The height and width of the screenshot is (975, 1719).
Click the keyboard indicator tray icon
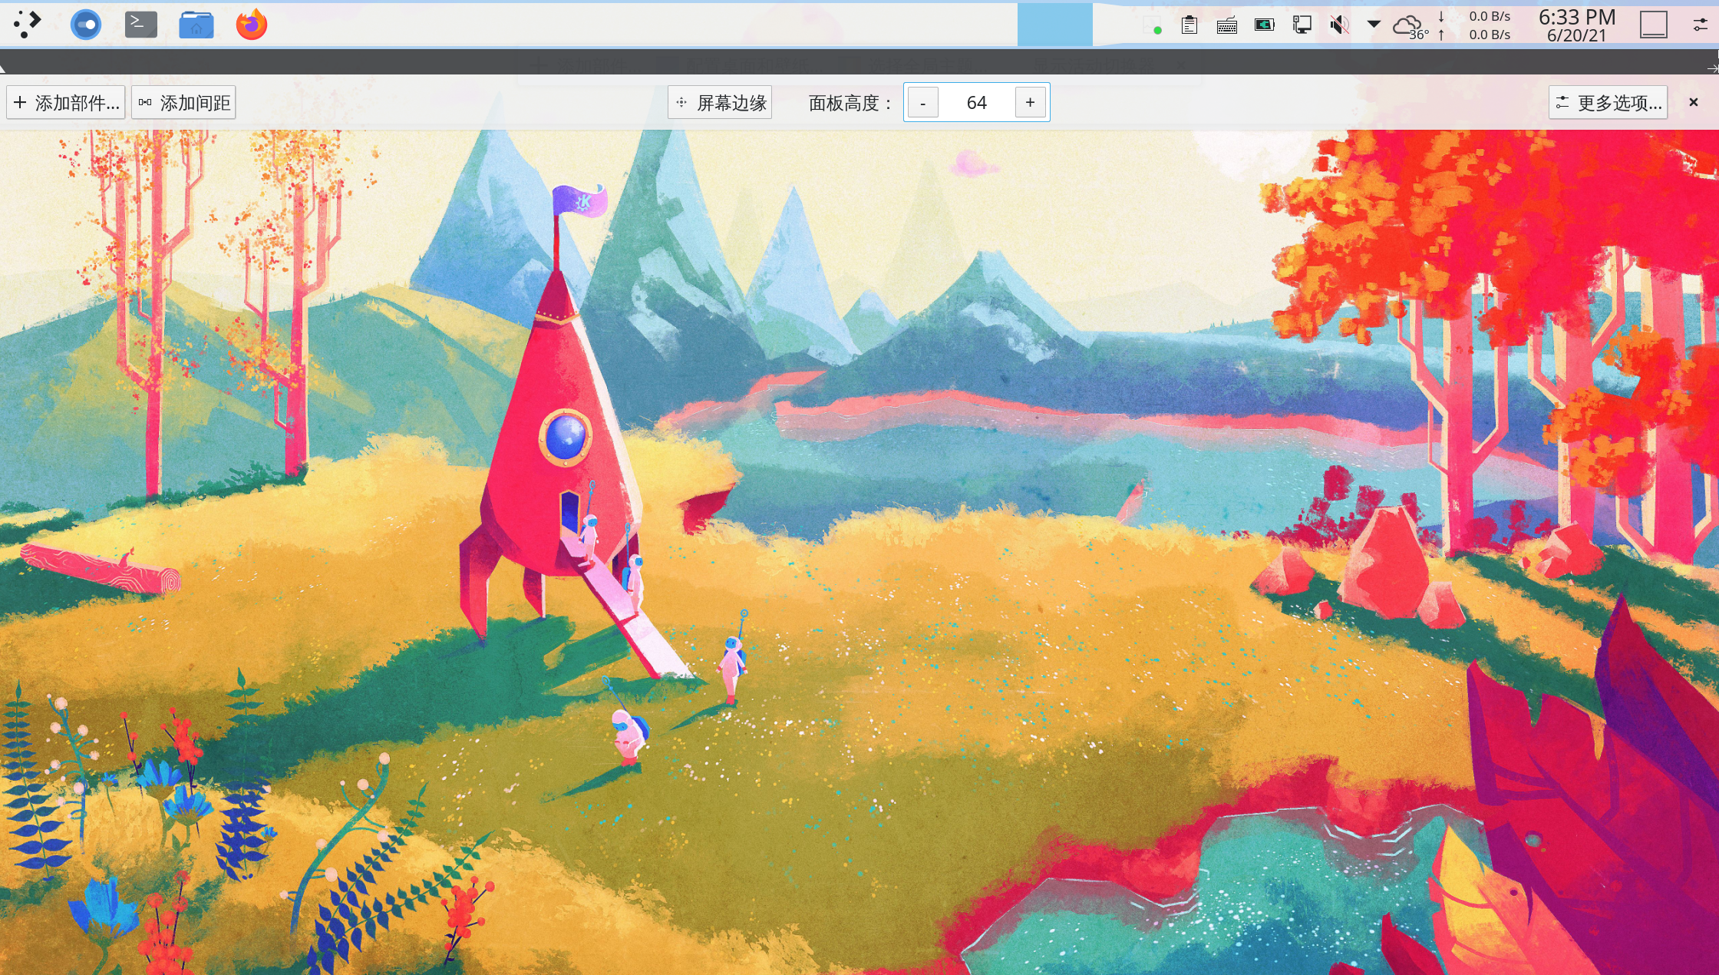1227,25
